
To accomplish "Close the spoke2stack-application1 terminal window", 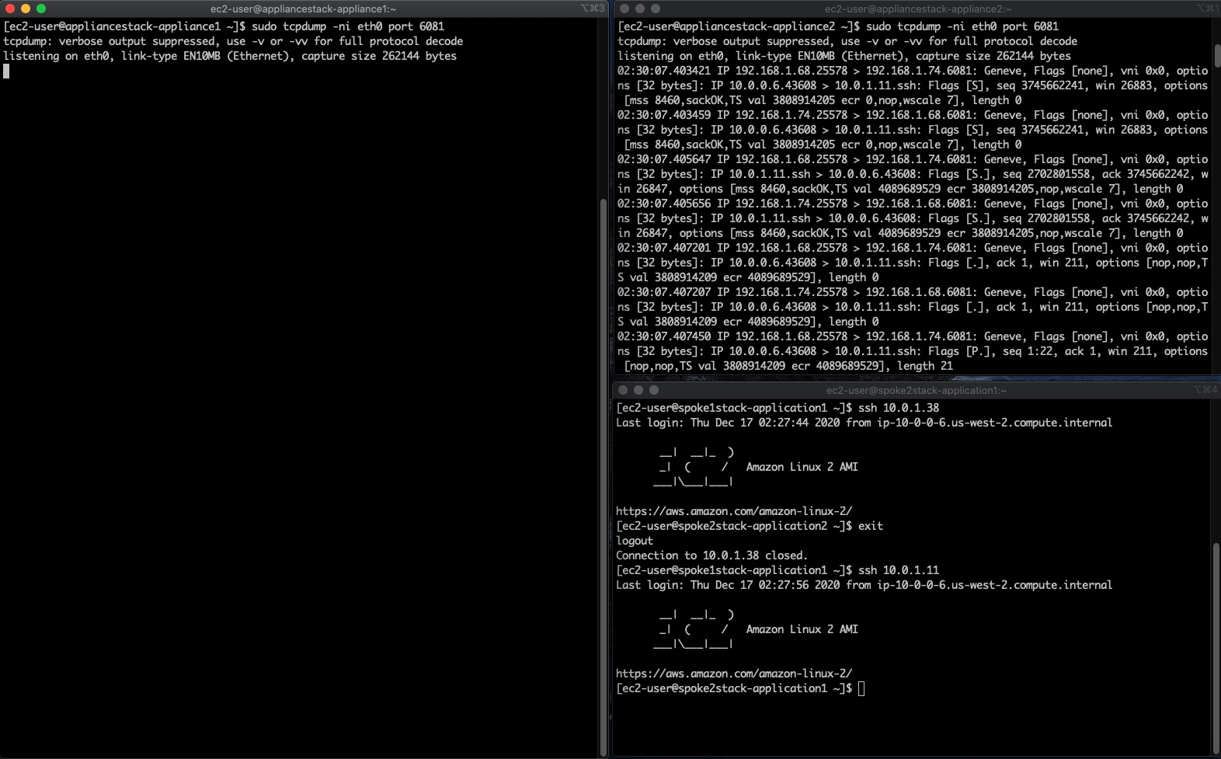I will 623,390.
